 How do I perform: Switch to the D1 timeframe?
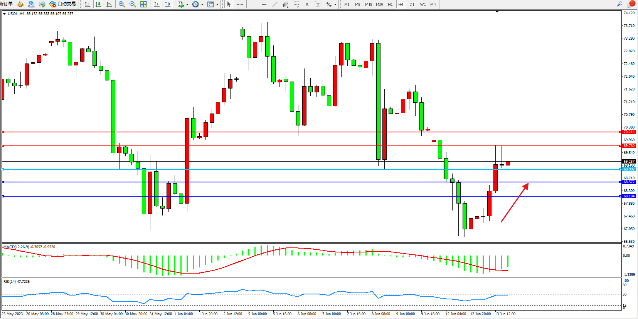point(412,4)
